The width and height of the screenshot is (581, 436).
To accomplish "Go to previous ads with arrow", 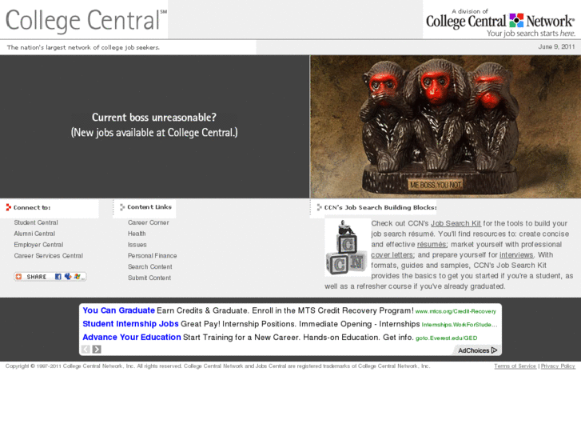I will click(86, 349).
